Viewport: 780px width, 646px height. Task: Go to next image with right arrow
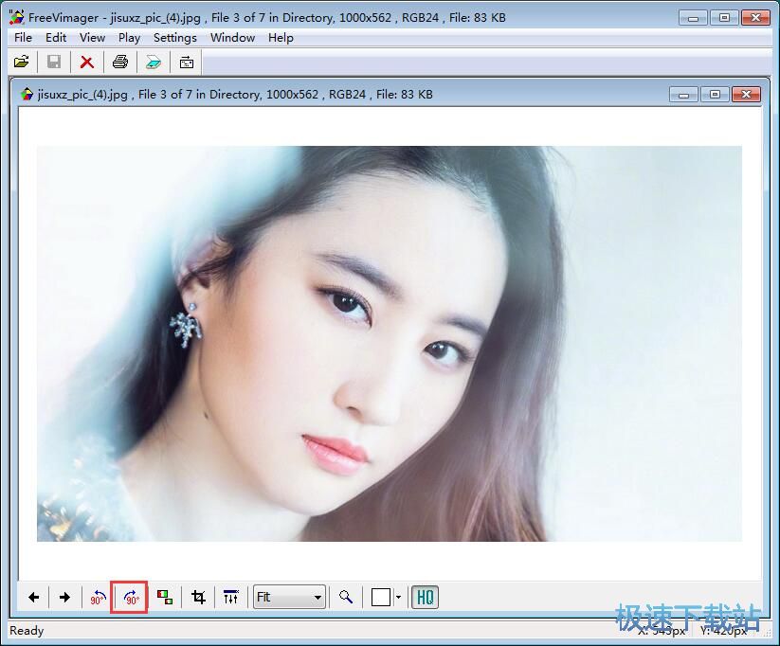(x=64, y=597)
